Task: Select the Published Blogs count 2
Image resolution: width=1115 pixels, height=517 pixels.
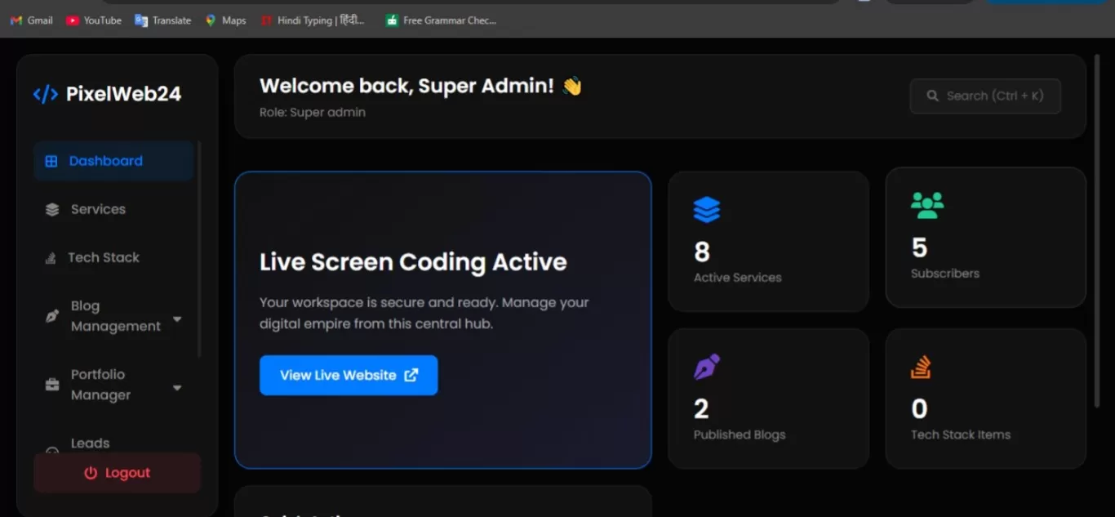Action: [x=701, y=408]
